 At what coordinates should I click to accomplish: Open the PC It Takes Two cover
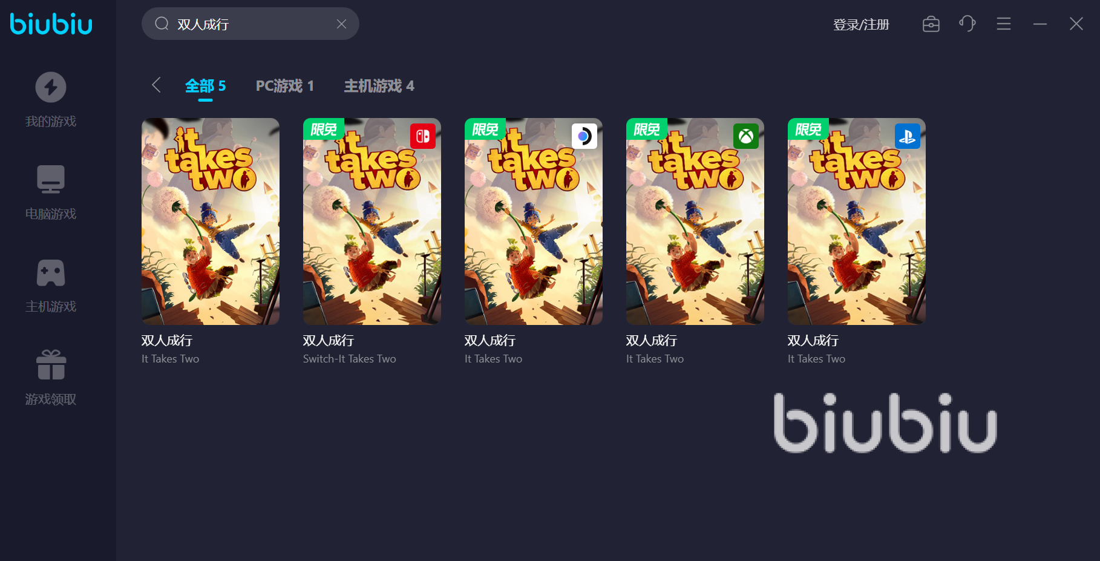pyautogui.click(x=211, y=221)
